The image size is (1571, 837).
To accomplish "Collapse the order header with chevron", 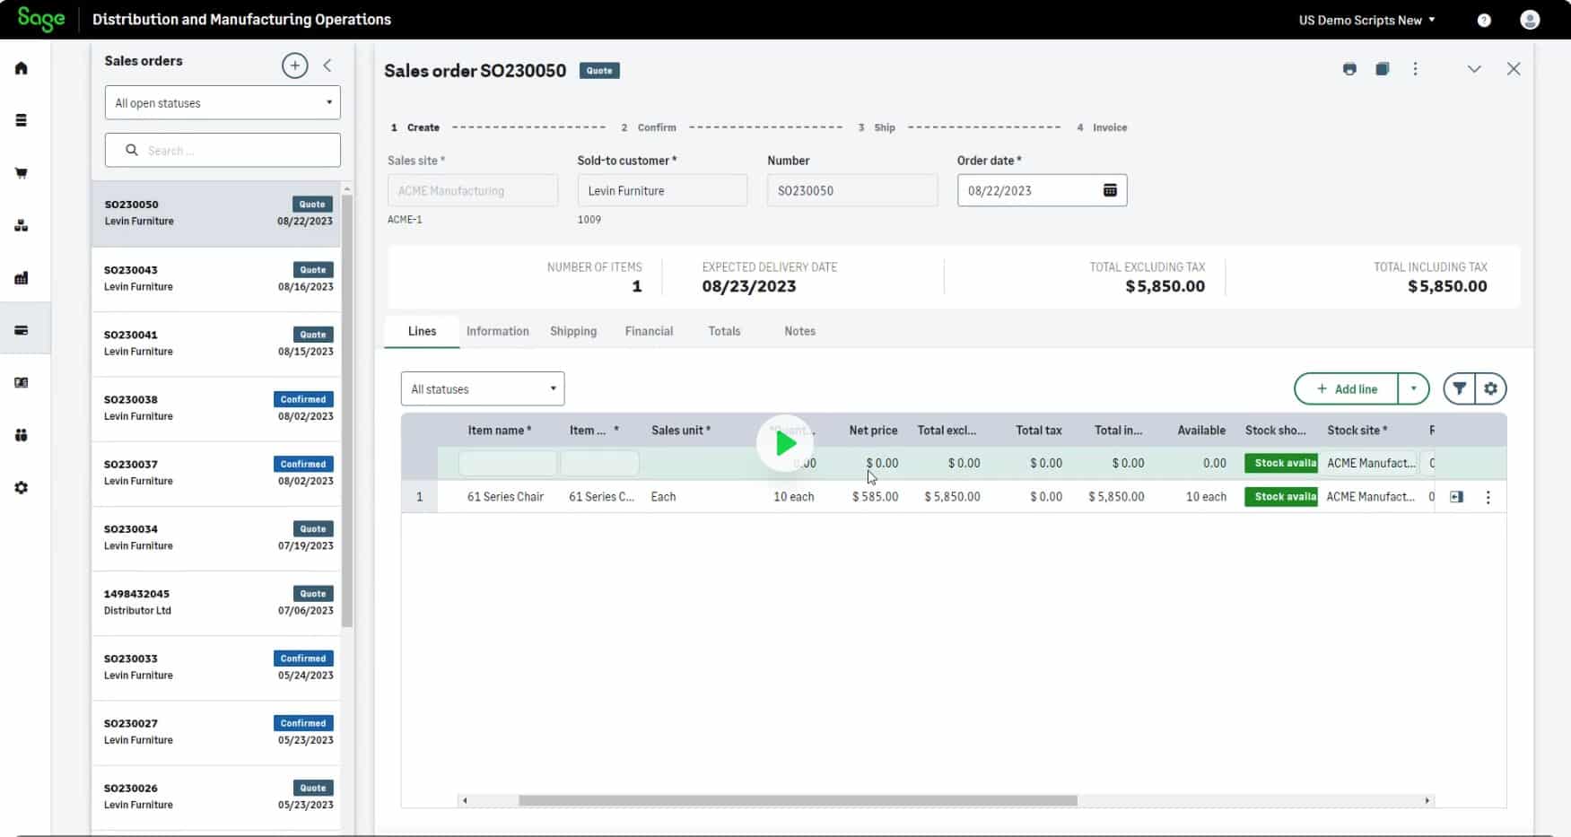I will point(1474,69).
